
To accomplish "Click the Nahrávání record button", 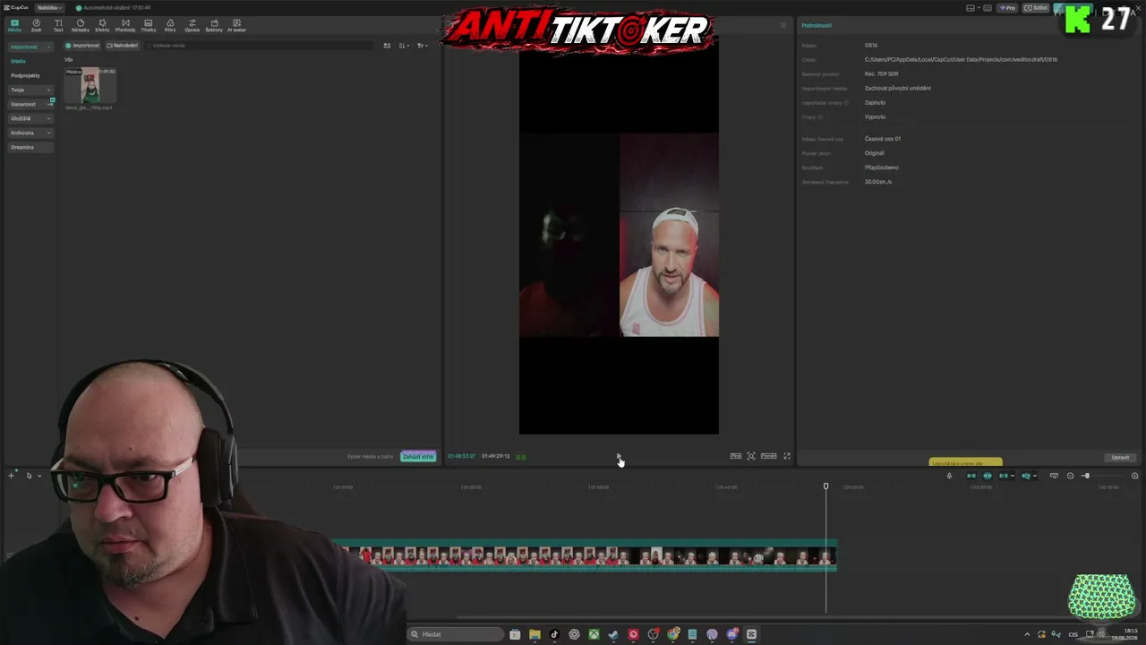I will point(123,46).
